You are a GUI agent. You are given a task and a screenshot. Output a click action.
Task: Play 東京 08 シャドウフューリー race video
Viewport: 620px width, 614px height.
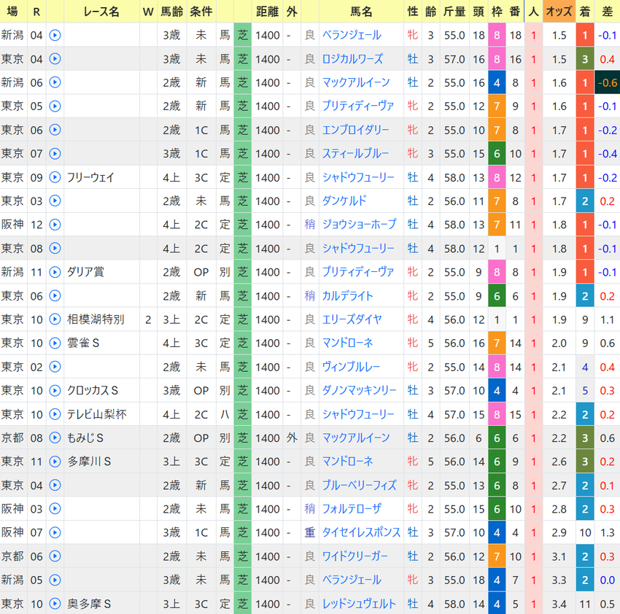55,248
